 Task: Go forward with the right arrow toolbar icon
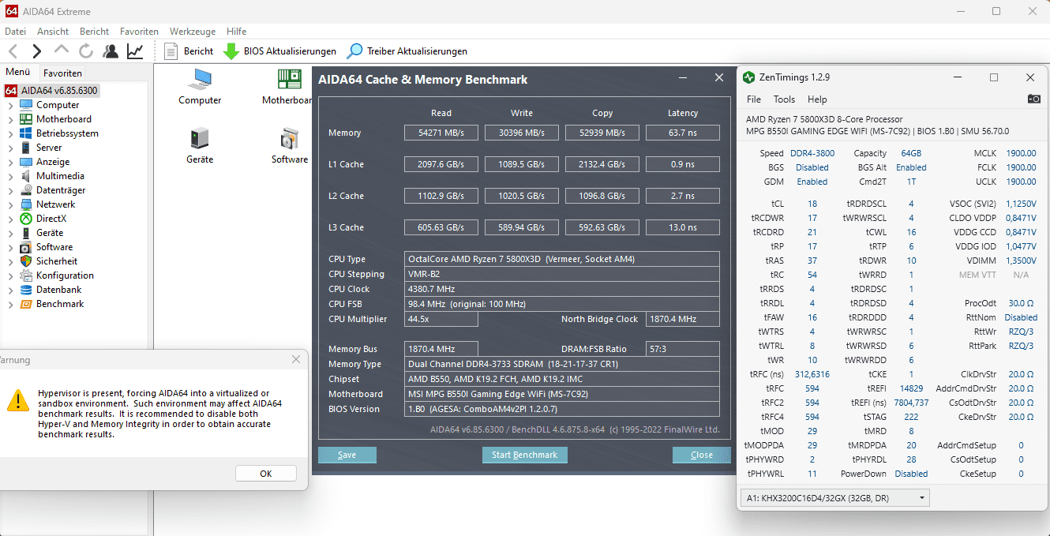pos(36,51)
